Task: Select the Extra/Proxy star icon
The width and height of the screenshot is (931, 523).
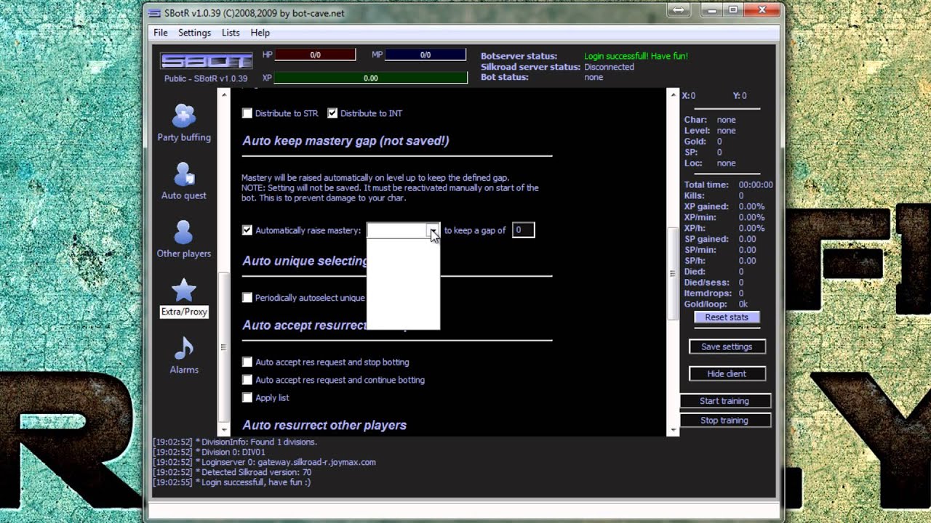Action: [x=184, y=291]
